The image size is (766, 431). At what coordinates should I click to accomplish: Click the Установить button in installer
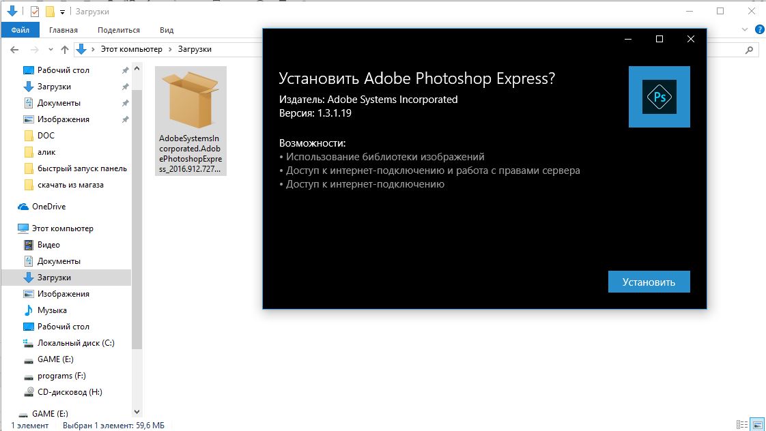point(649,282)
